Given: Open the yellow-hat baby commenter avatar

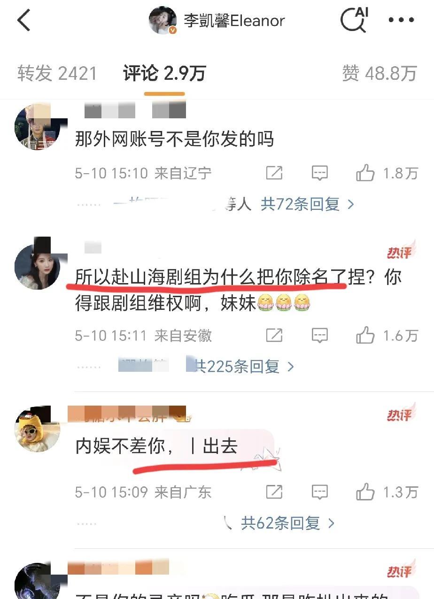Looking at the screenshot, I should pos(38,430).
